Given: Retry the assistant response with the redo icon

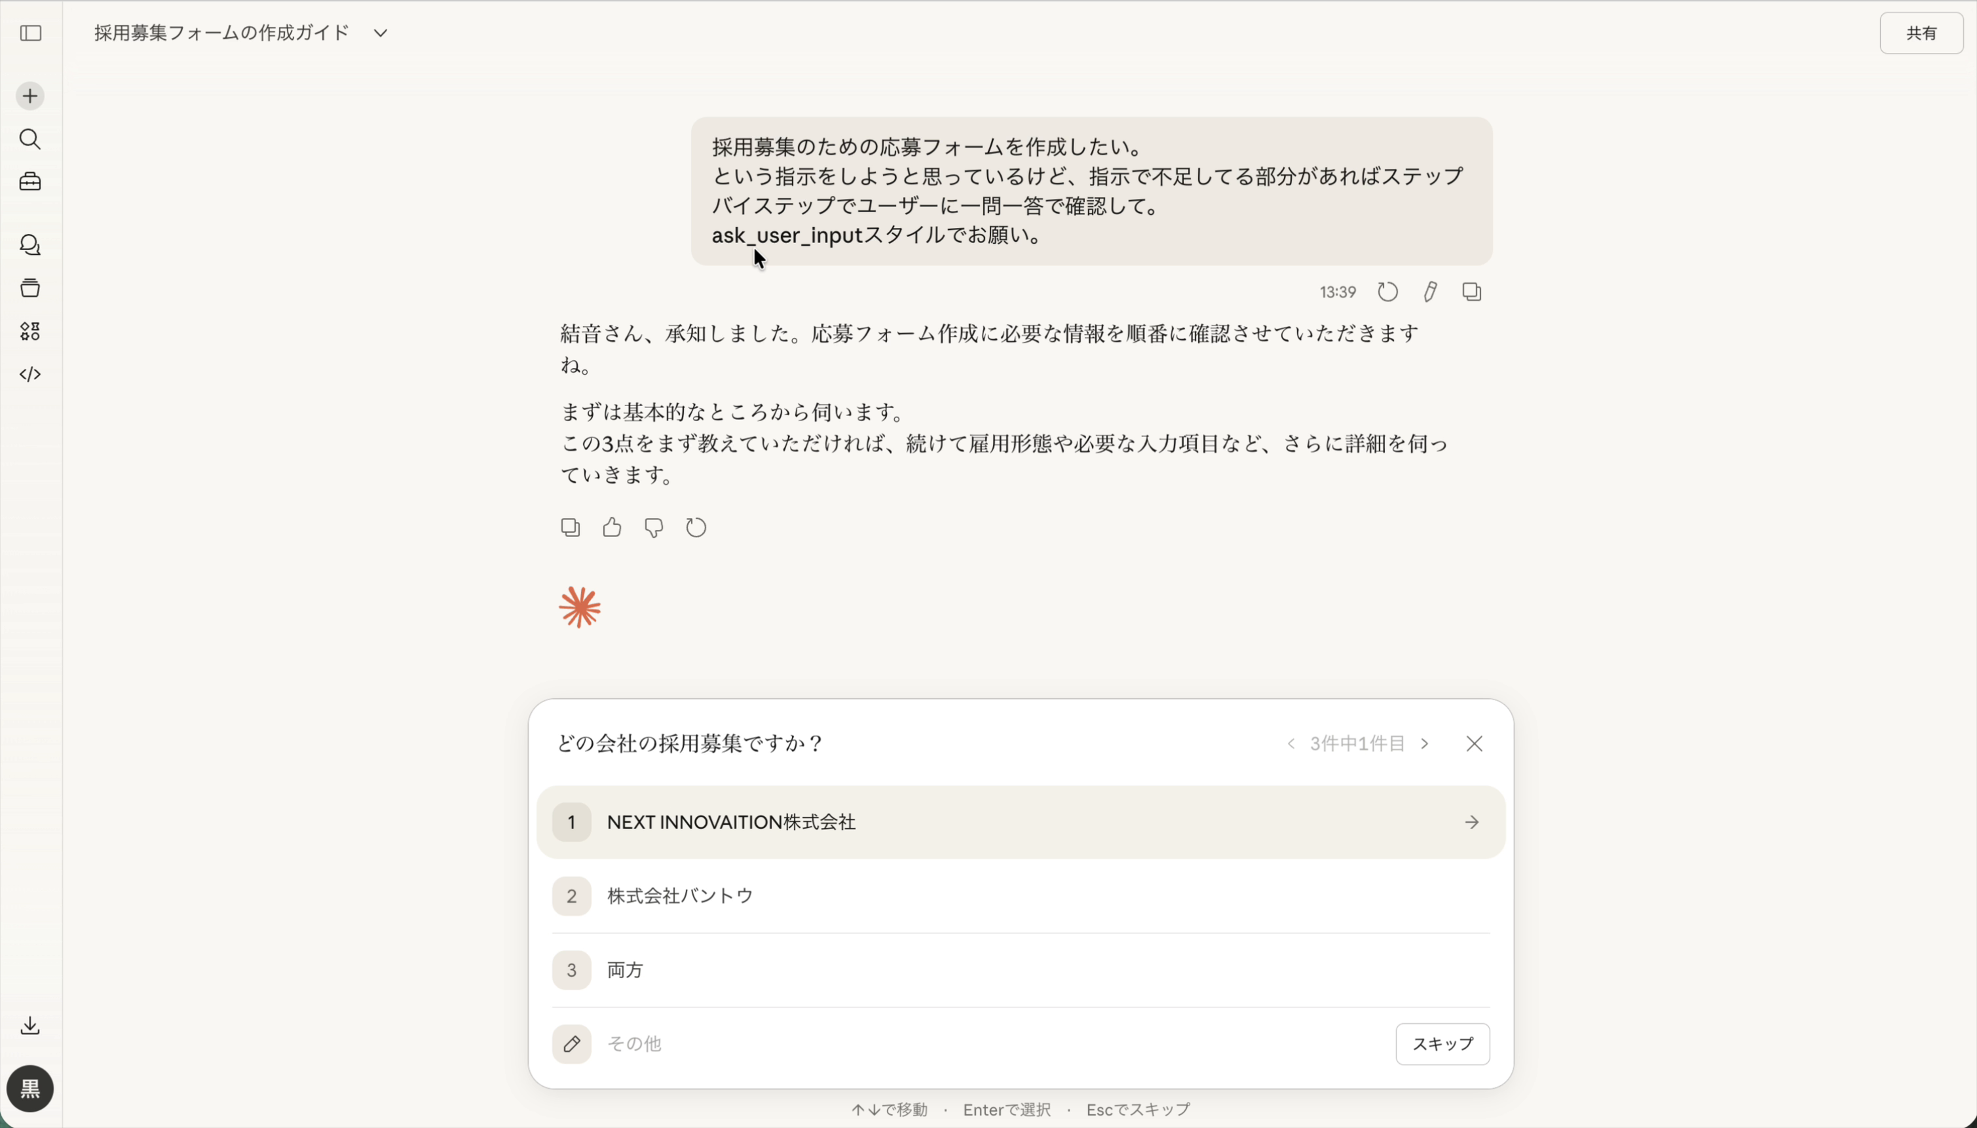Looking at the screenshot, I should (x=695, y=527).
